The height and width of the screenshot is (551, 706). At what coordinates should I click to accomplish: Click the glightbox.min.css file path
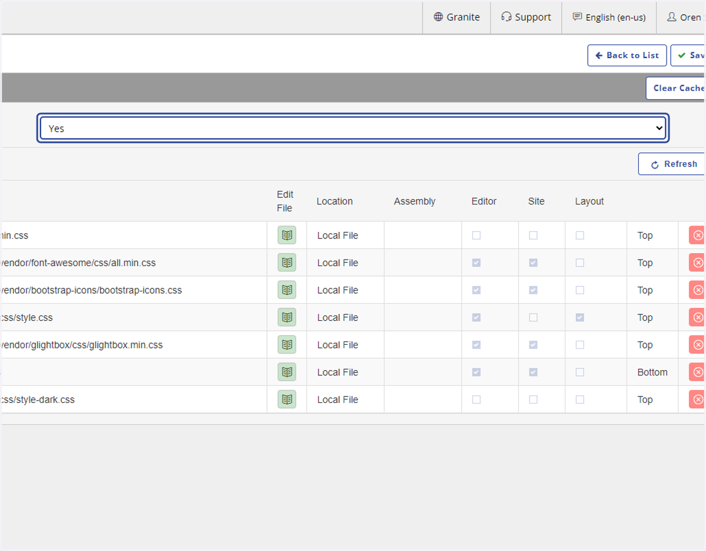[82, 345]
